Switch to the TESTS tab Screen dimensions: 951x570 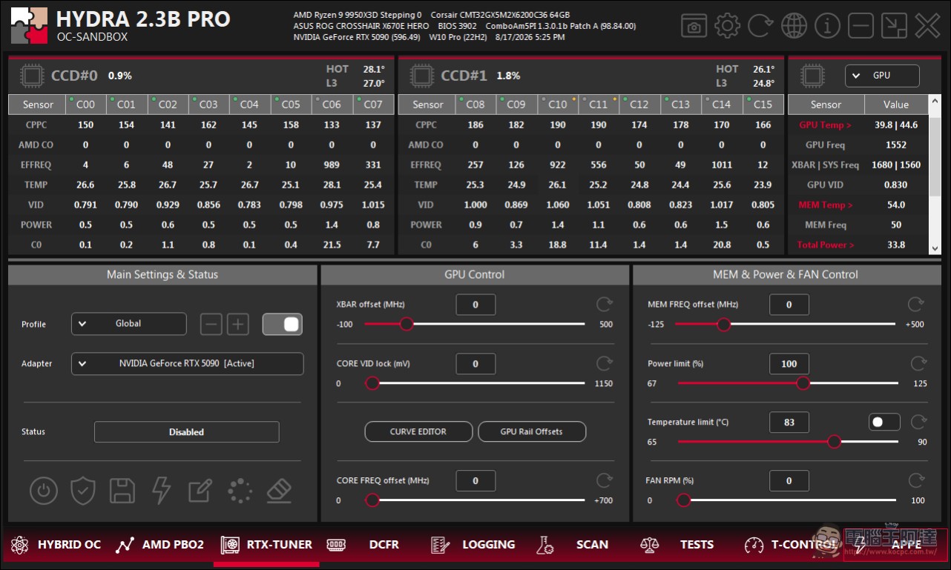click(x=677, y=545)
